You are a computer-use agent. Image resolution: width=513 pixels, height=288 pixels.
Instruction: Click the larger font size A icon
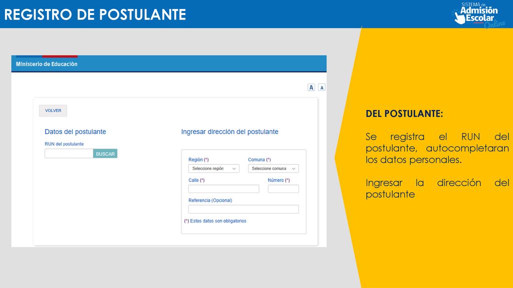pyautogui.click(x=311, y=87)
